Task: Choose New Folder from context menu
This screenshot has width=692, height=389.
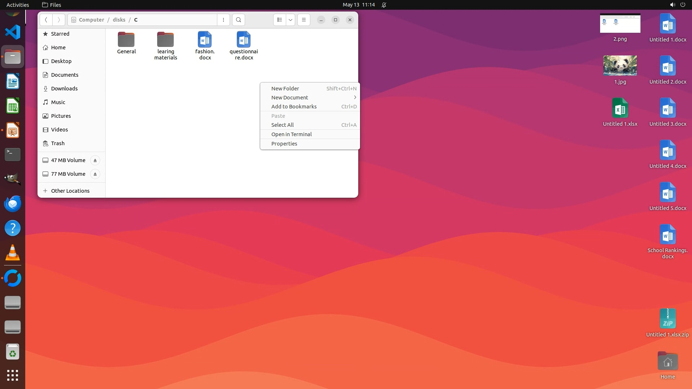Action: 285,89
